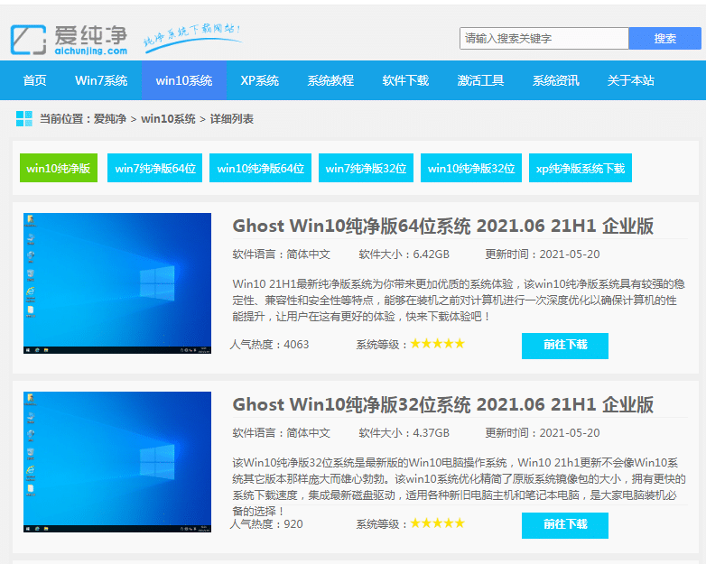Screen dimensions: 706x564
Task: Click 更新时间：2021-05-20 in the 32位 entry
Action: point(542,433)
